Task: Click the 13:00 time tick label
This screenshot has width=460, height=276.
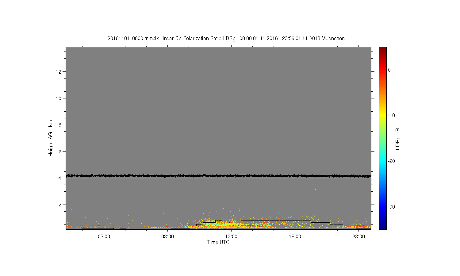Action: 231,237
